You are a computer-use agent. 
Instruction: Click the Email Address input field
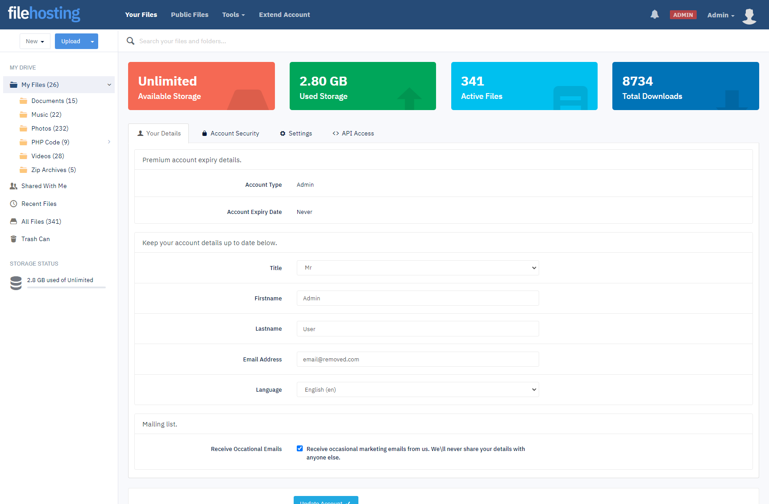point(417,359)
